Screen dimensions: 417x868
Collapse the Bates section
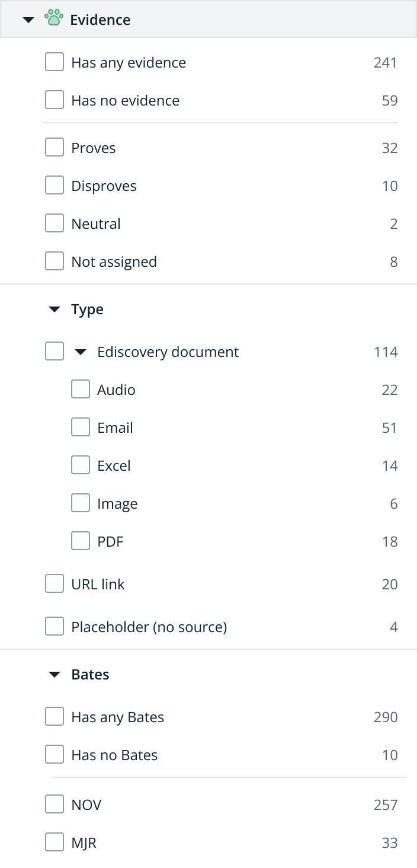tap(54, 675)
